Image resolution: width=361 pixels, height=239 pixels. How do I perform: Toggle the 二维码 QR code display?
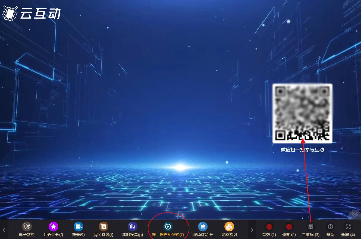tap(311, 229)
